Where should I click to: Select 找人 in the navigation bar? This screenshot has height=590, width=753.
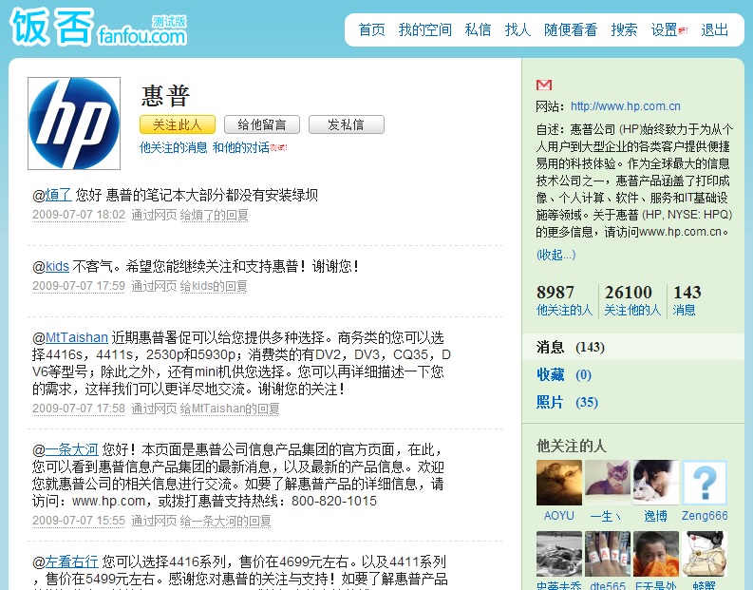click(518, 29)
